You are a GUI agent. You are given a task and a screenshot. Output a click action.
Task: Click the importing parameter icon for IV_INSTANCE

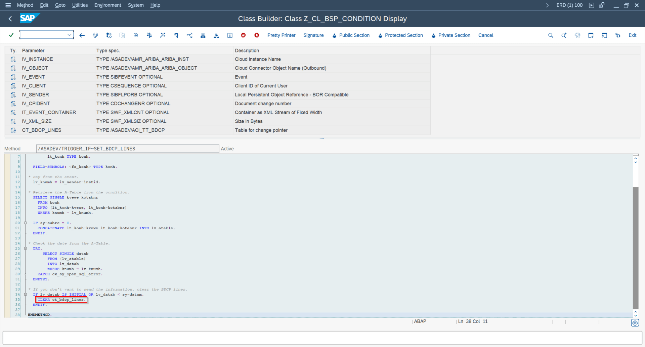[13, 59]
